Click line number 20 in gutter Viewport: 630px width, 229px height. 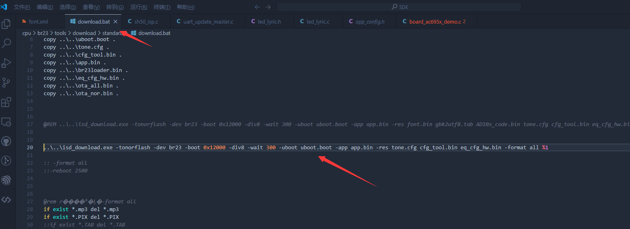(x=30, y=147)
